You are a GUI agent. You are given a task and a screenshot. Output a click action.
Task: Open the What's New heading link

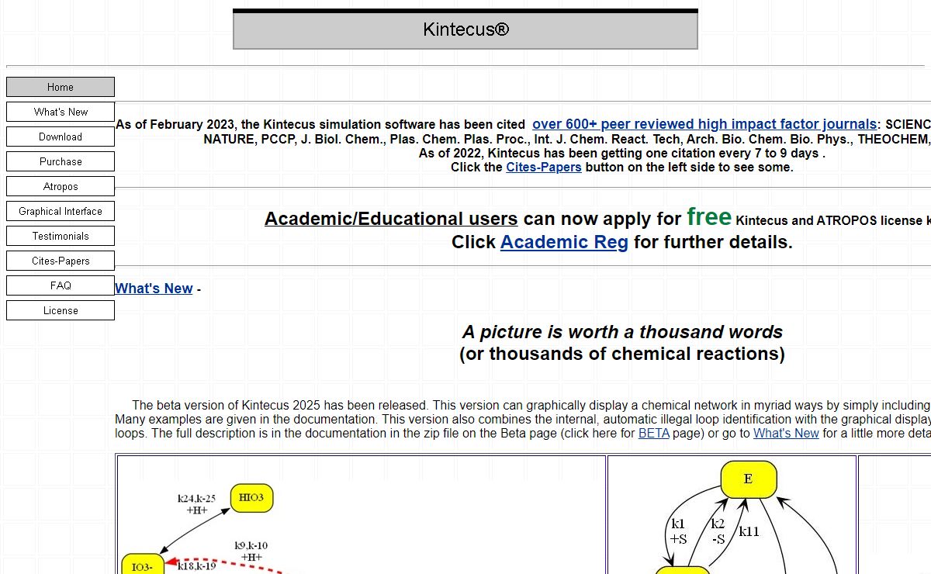coord(154,289)
